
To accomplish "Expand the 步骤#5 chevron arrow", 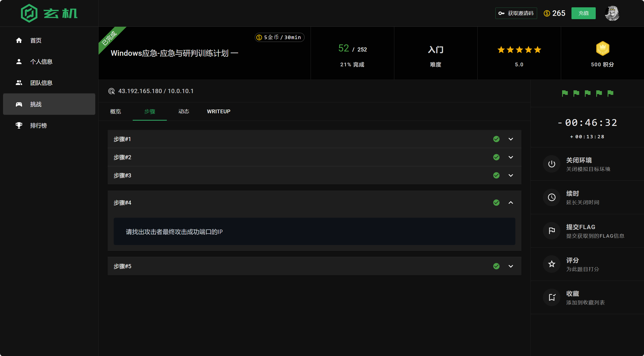I will [511, 266].
